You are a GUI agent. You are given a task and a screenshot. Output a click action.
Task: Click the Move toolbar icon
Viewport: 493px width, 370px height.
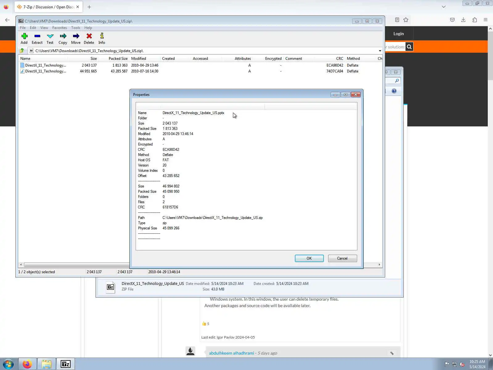[x=76, y=39]
